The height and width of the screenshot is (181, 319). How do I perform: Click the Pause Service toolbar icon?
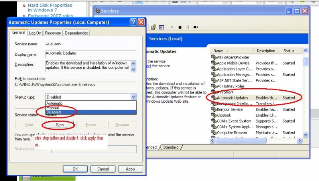coord(188,27)
